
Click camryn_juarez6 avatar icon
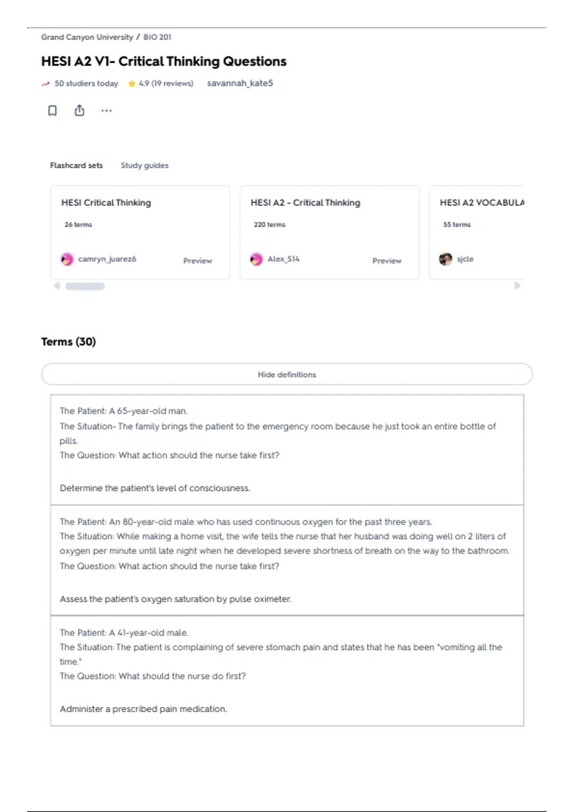tap(67, 259)
